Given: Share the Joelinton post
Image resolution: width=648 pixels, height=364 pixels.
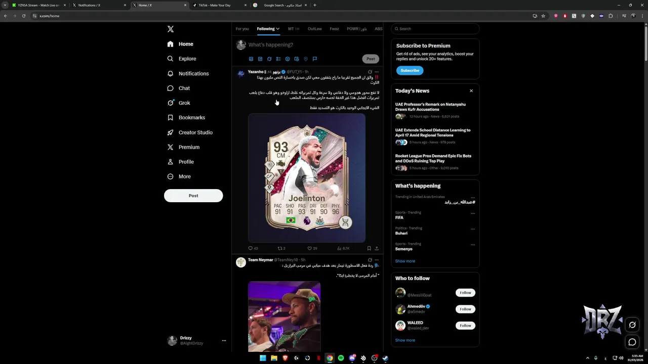Looking at the screenshot, I should click(377, 248).
